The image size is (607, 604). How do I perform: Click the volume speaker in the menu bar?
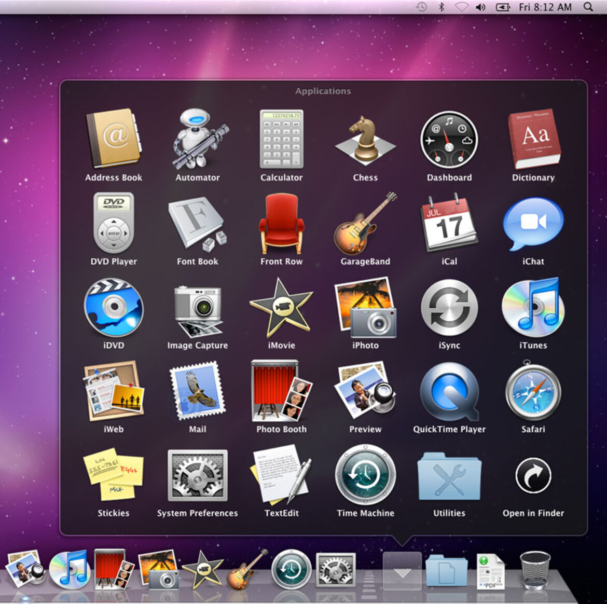(x=481, y=7)
